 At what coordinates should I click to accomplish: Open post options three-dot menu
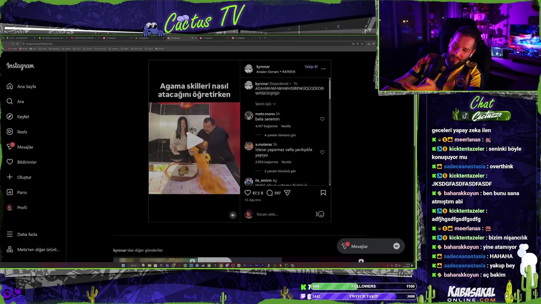[x=323, y=68]
